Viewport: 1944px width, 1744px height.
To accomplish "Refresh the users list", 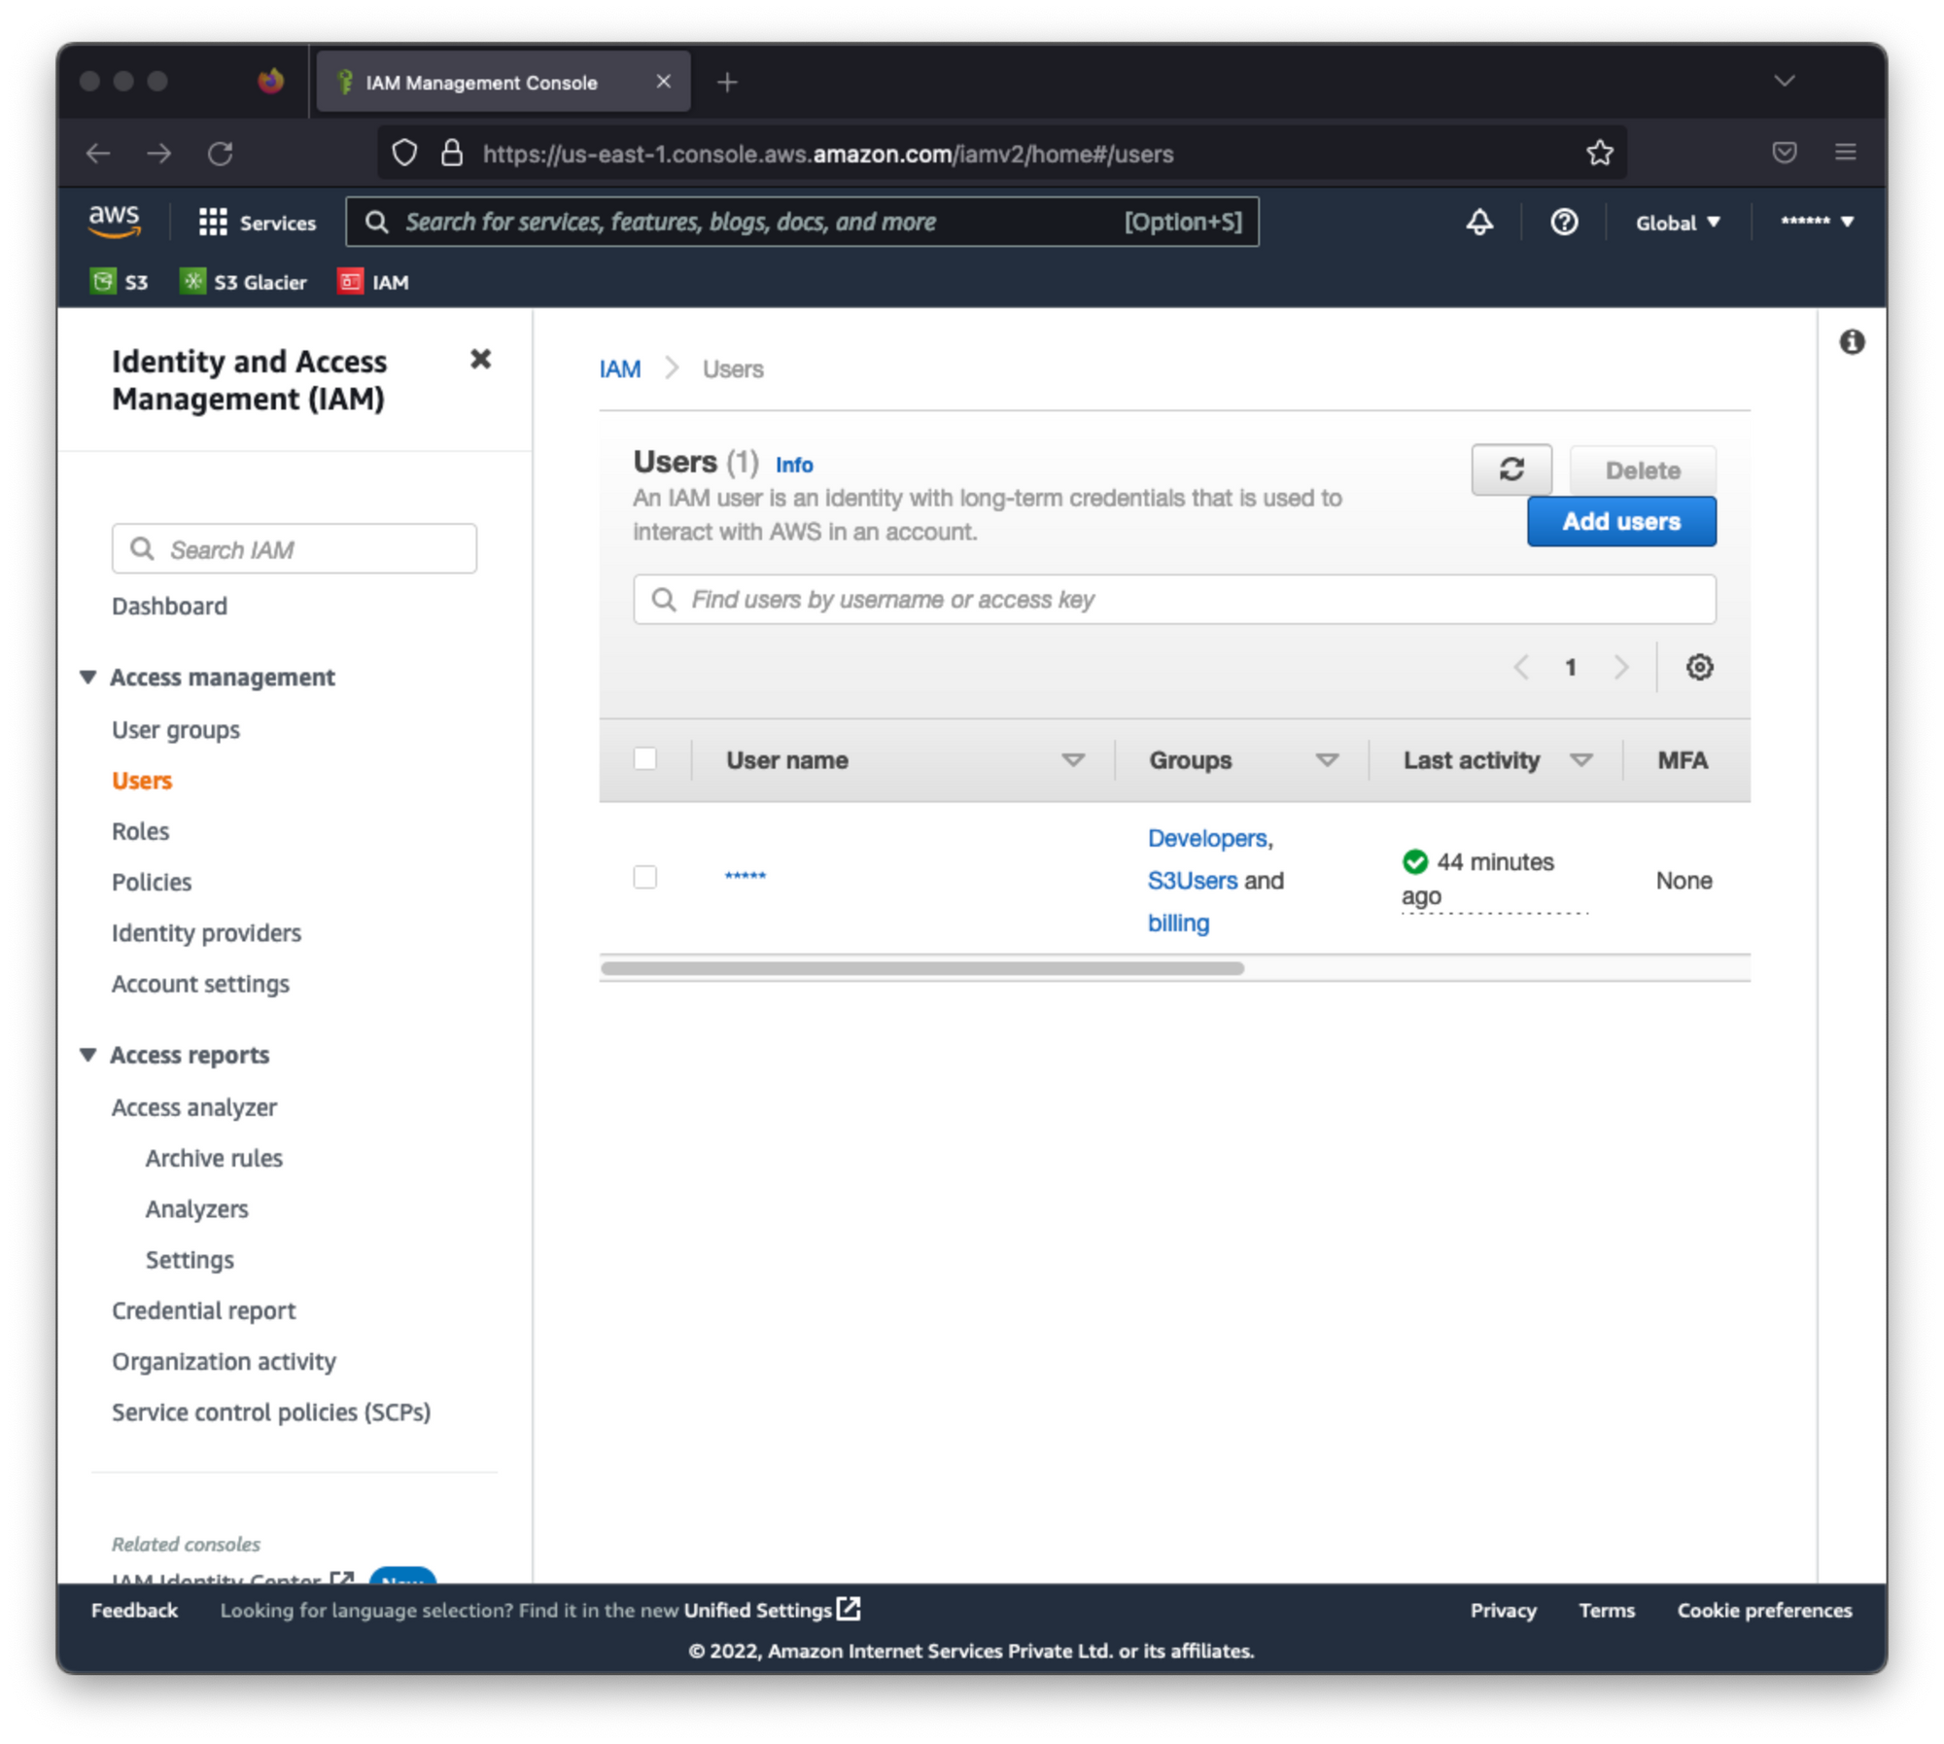I will [x=1510, y=470].
